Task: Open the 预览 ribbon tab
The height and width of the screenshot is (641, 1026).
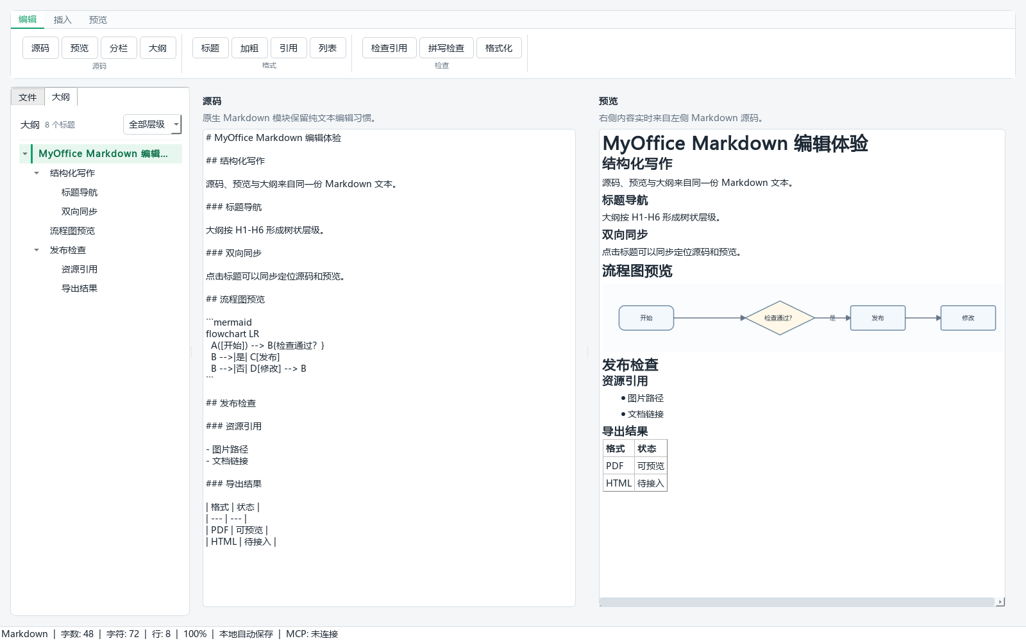Action: tap(97, 20)
